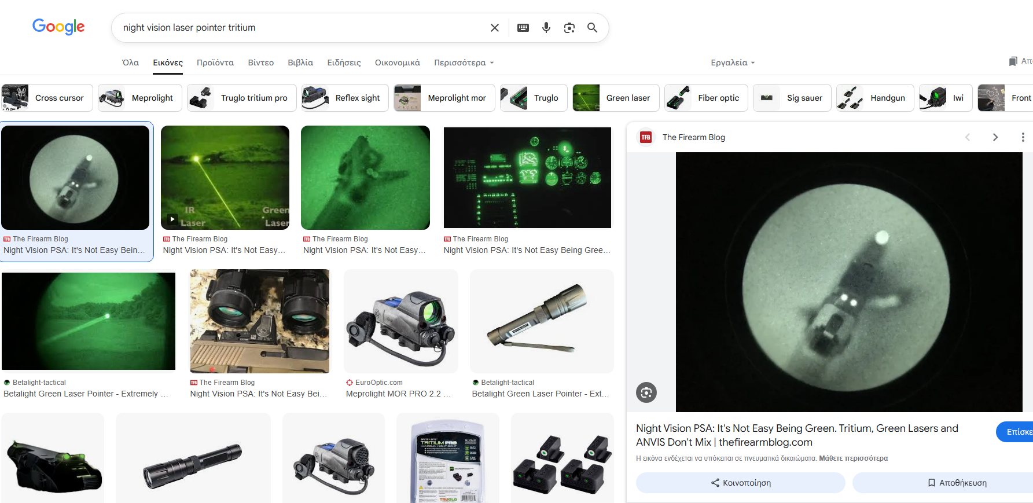Viewport: 1033px width, 503px height.
Task: Search by image with camera lens icon
Action: [x=569, y=28]
